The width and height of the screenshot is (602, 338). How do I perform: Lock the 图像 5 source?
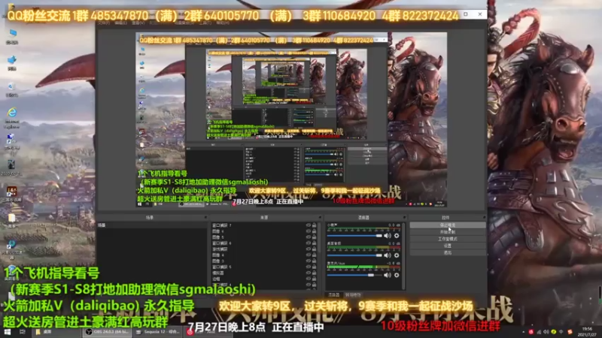click(314, 237)
